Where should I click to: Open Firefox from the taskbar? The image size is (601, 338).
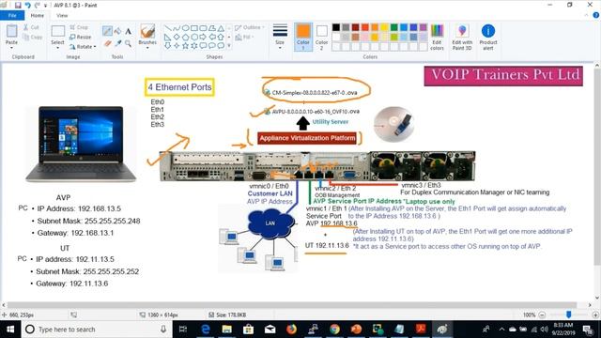[x=291, y=330]
